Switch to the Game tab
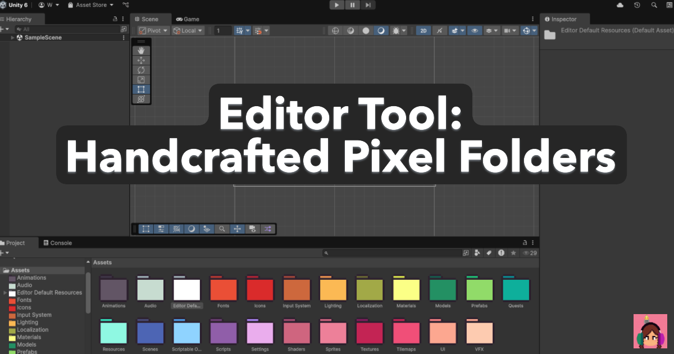Viewport: 674px width, 354px height. [x=188, y=19]
